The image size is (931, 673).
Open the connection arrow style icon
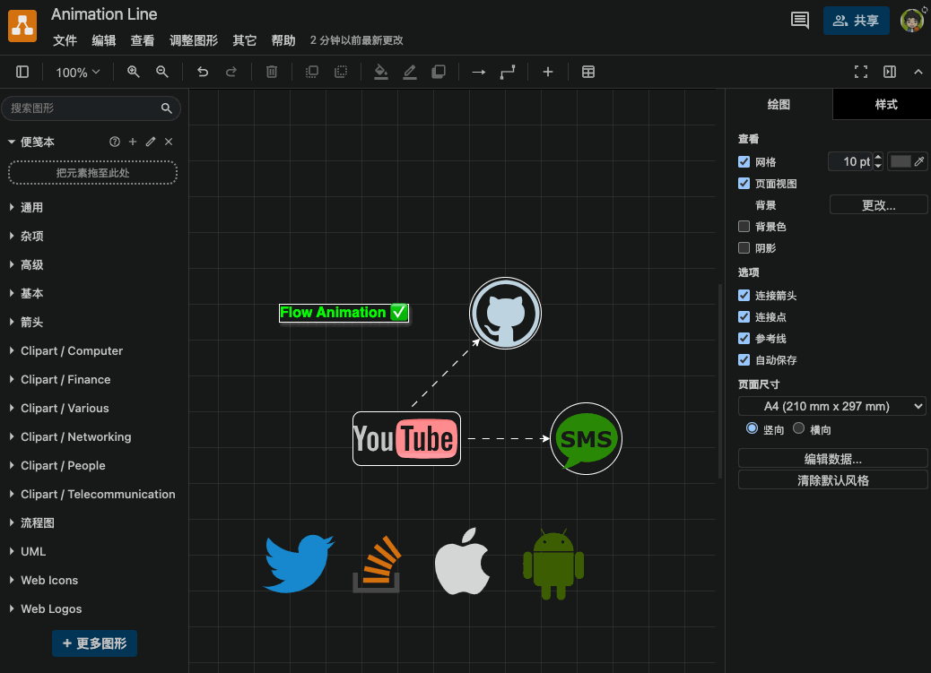point(479,72)
